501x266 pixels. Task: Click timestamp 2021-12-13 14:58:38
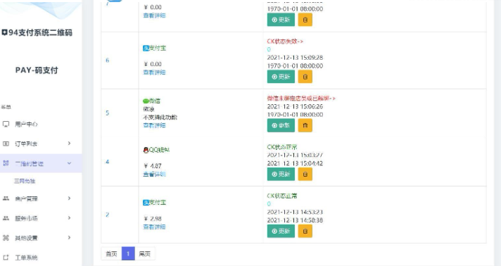point(295,220)
